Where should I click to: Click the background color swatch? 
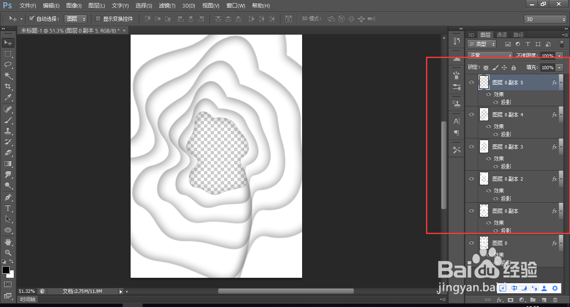coord(11,274)
